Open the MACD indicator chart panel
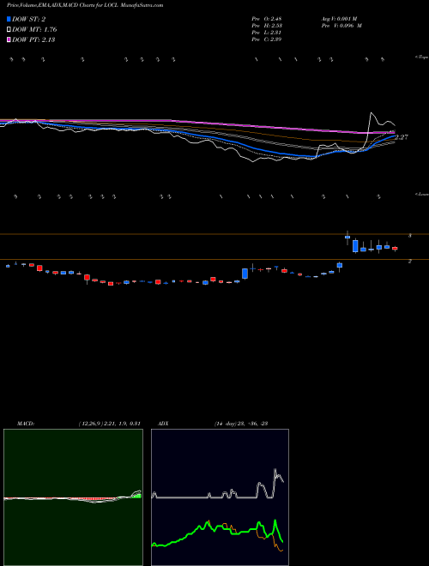The width and height of the screenshot is (429, 566). 73,497
